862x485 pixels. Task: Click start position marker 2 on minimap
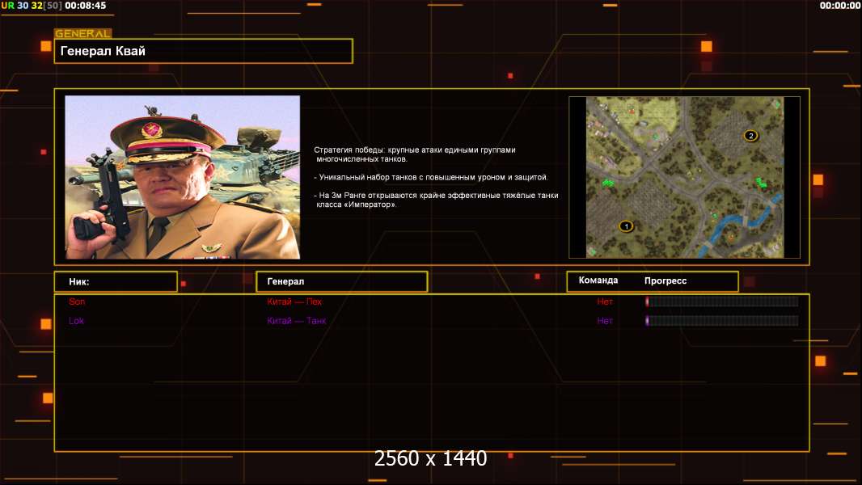(750, 136)
